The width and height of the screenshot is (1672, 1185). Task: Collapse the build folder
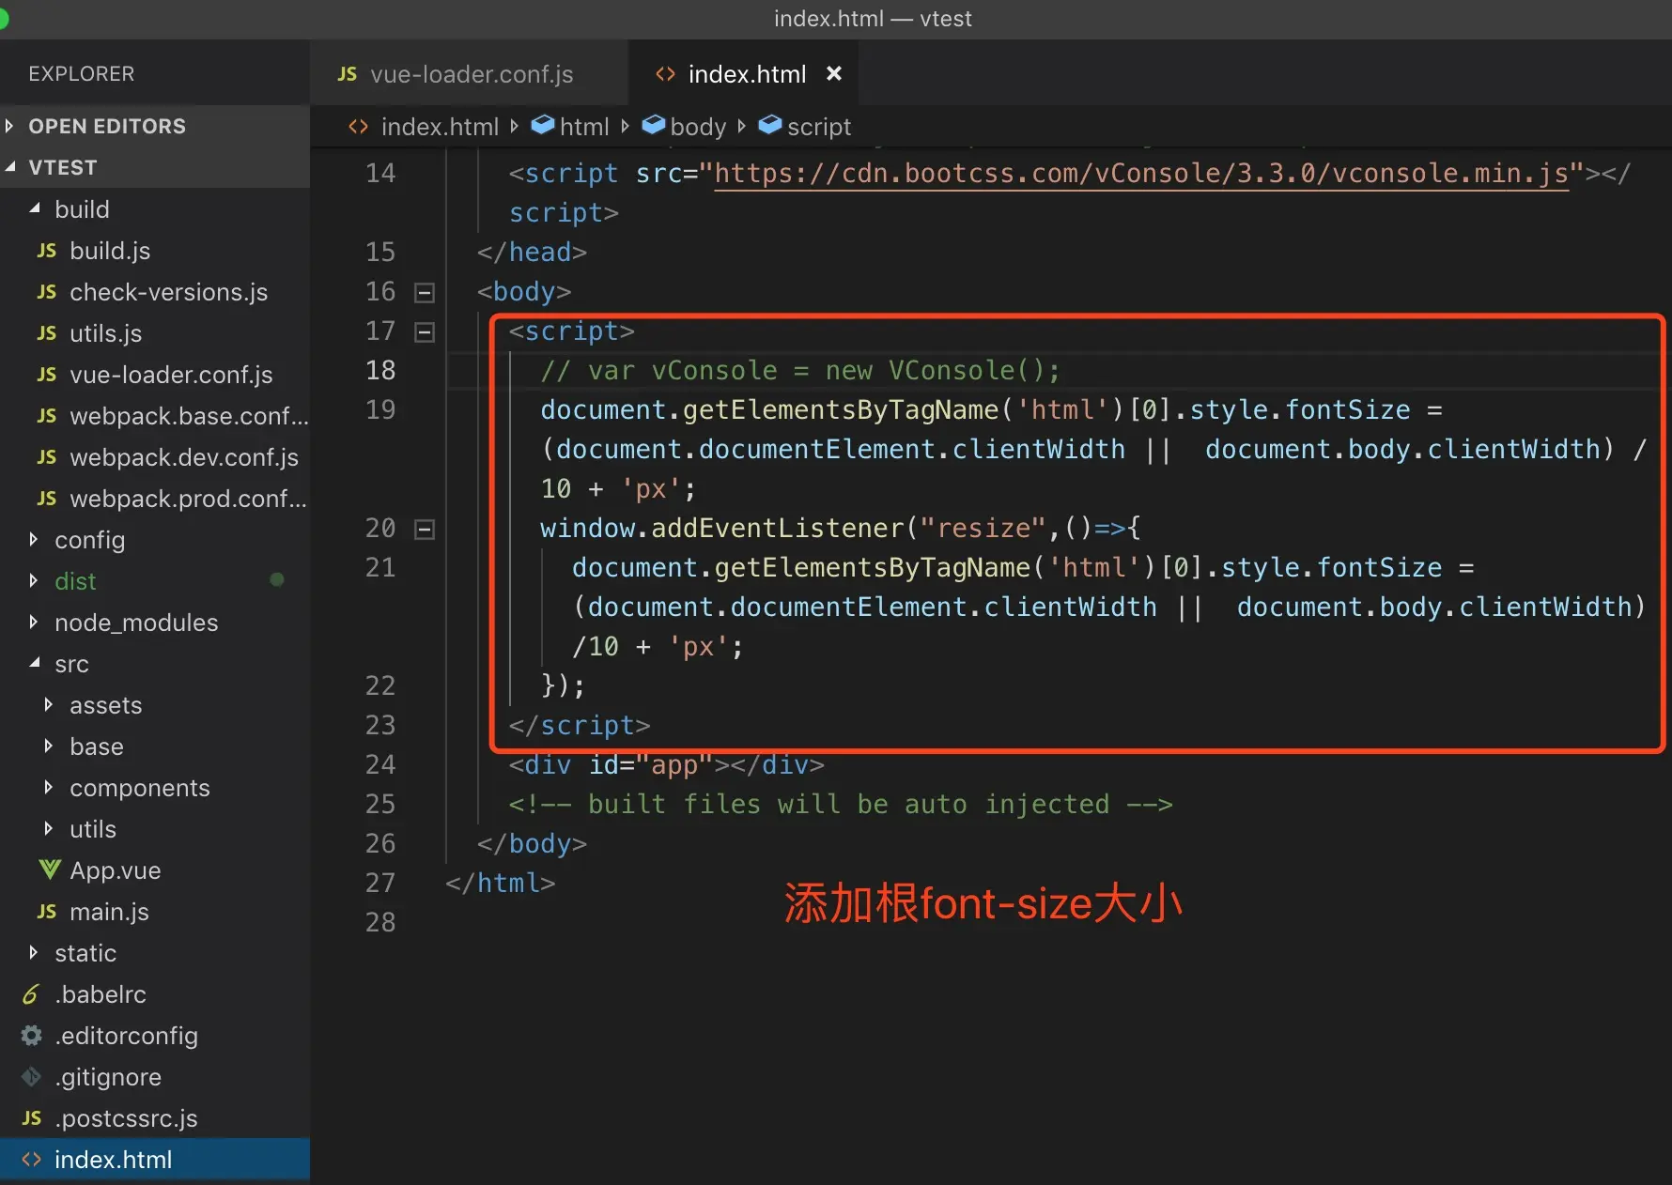(x=35, y=208)
